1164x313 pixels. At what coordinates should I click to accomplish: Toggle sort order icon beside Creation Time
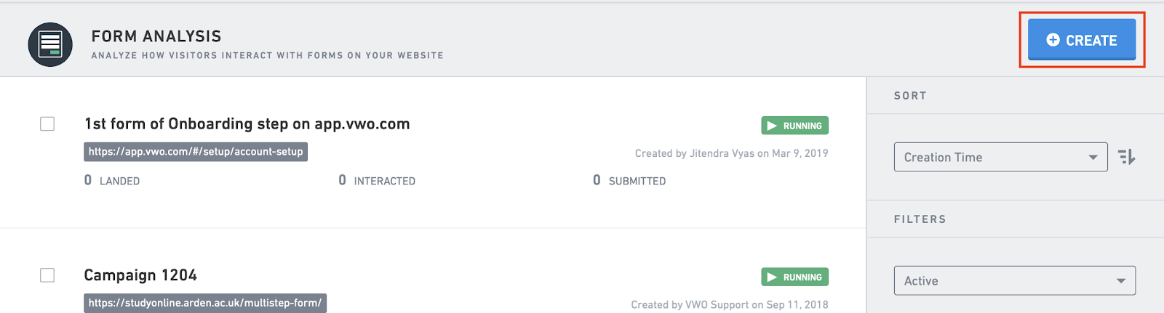tap(1126, 157)
